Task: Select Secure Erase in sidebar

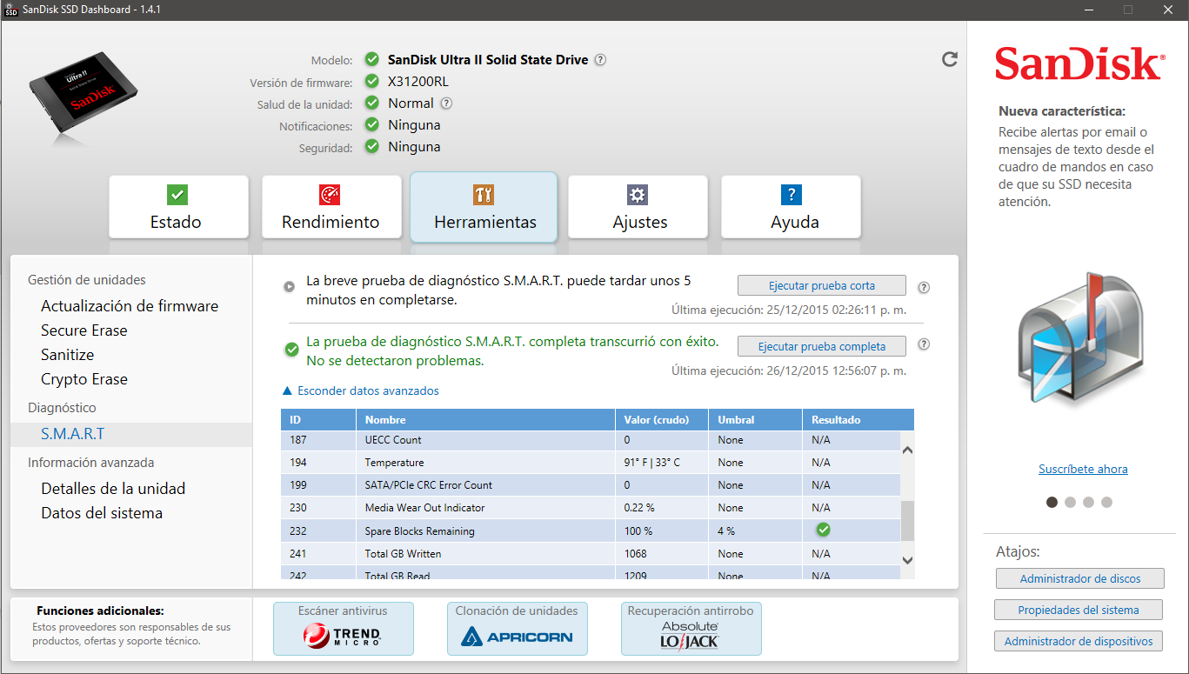Action: pyautogui.click(x=84, y=330)
